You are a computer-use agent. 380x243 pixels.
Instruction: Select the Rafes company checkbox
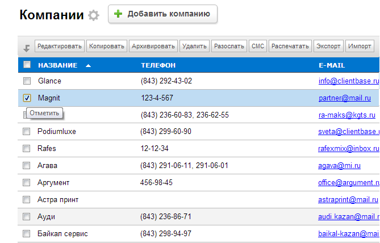[x=27, y=149]
